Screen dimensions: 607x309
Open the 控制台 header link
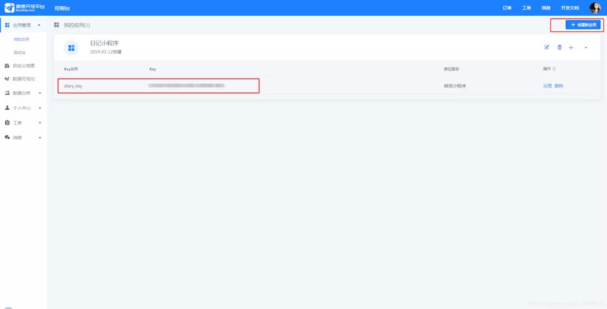(62, 8)
